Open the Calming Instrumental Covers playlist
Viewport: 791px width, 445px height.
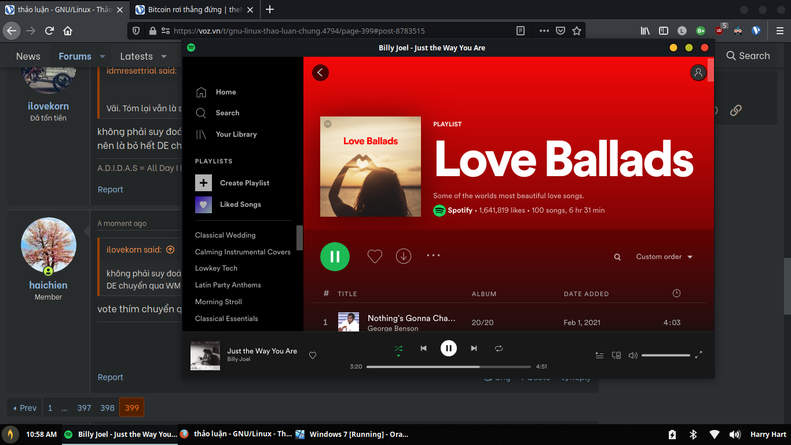point(243,252)
